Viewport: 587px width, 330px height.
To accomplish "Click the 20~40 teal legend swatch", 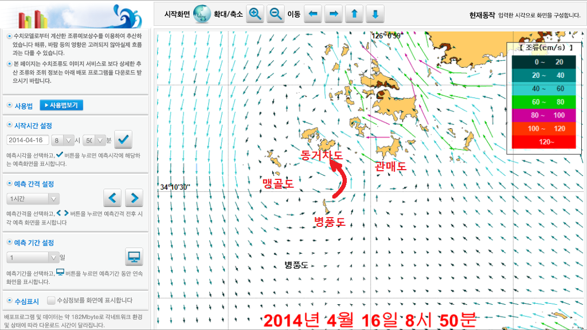I will coord(543,75).
